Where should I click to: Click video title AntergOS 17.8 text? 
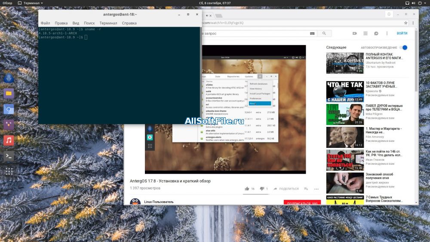[x=170, y=181]
